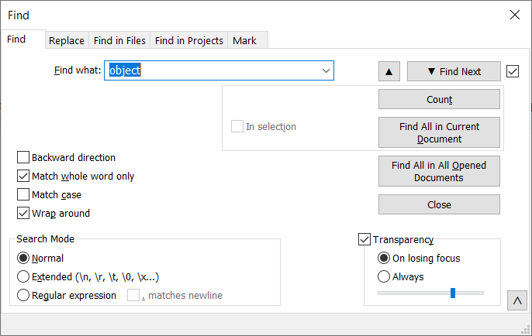Switch to the Replace tab

67,40
